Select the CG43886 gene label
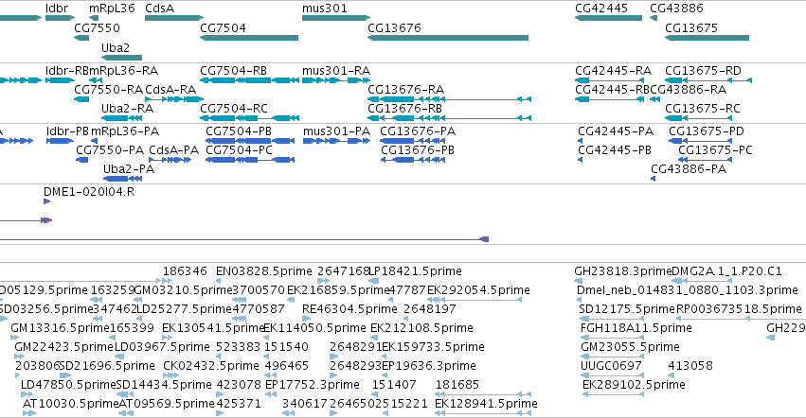 click(676, 9)
